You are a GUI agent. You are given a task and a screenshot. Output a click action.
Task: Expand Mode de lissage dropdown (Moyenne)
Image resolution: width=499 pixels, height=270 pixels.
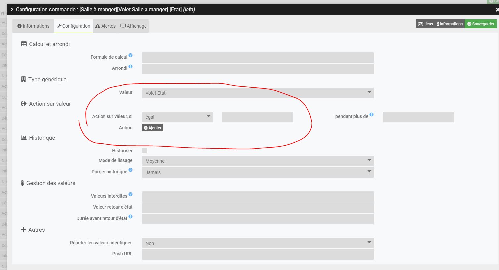tap(258, 161)
